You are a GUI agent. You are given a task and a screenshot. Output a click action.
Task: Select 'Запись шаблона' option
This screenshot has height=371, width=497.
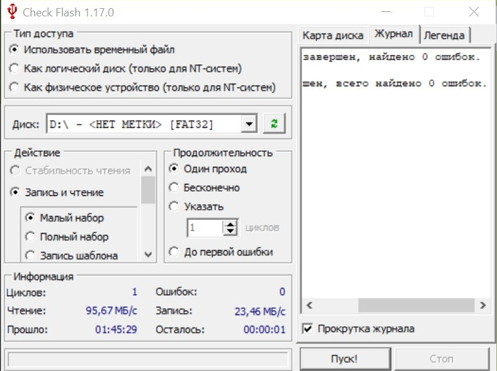(71, 255)
